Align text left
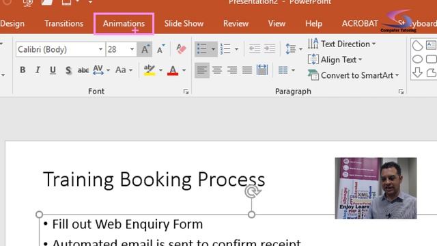 coord(202,70)
